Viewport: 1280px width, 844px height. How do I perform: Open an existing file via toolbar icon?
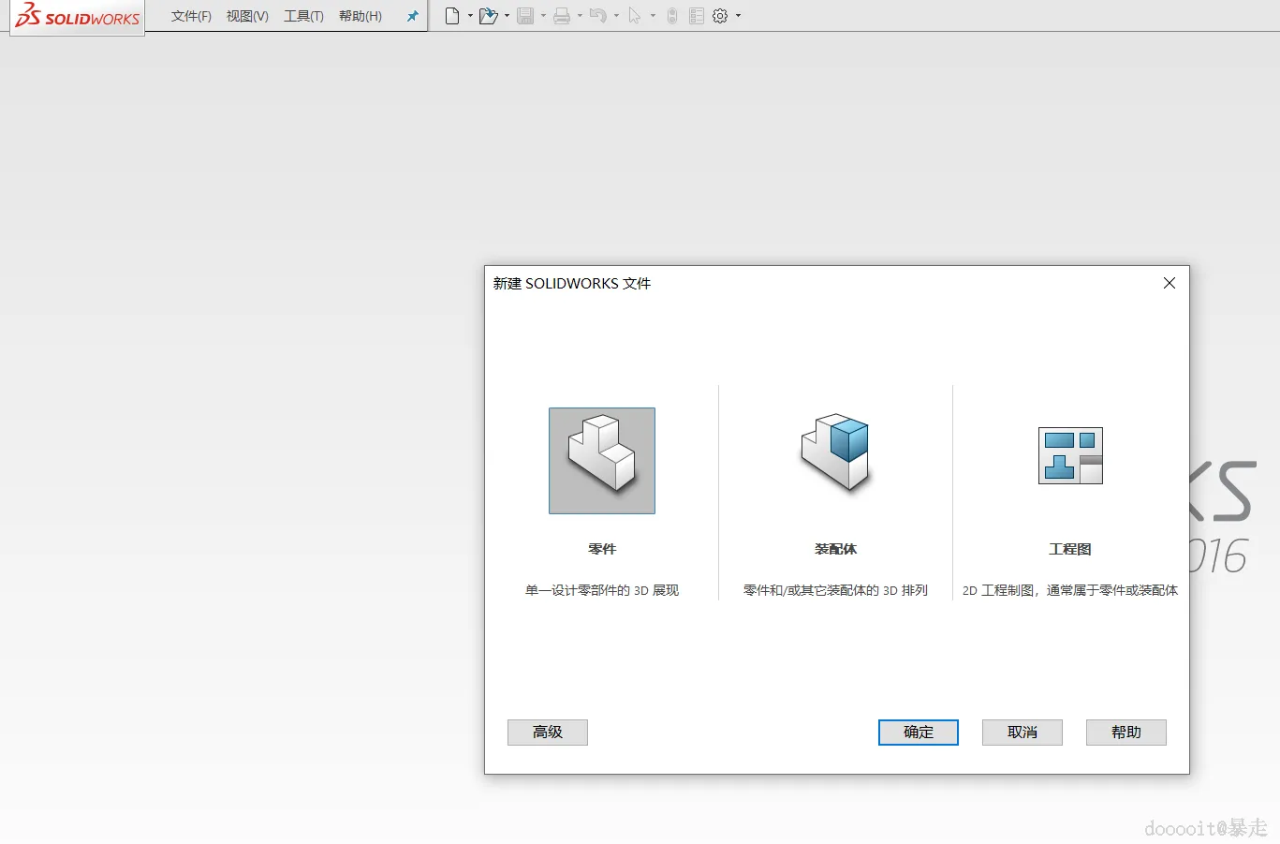point(488,16)
